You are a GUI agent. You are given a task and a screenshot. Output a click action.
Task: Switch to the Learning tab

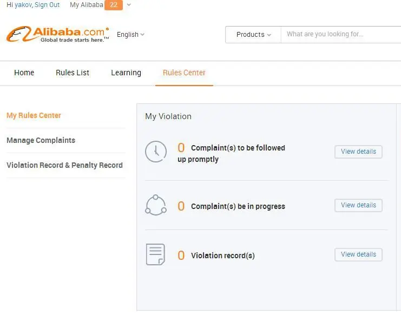click(126, 73)
